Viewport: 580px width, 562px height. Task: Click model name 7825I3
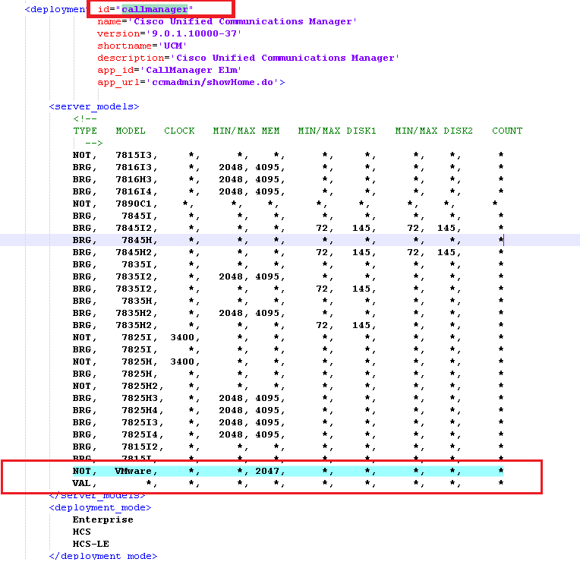140,423
